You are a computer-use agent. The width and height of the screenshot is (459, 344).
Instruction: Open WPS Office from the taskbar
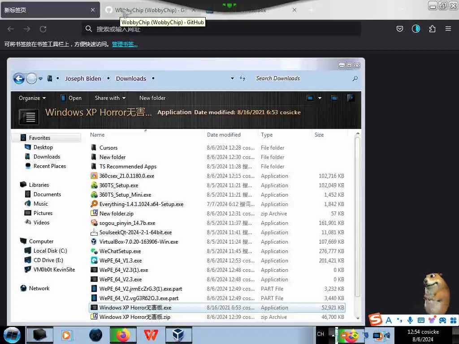click(x=151, y=335)
